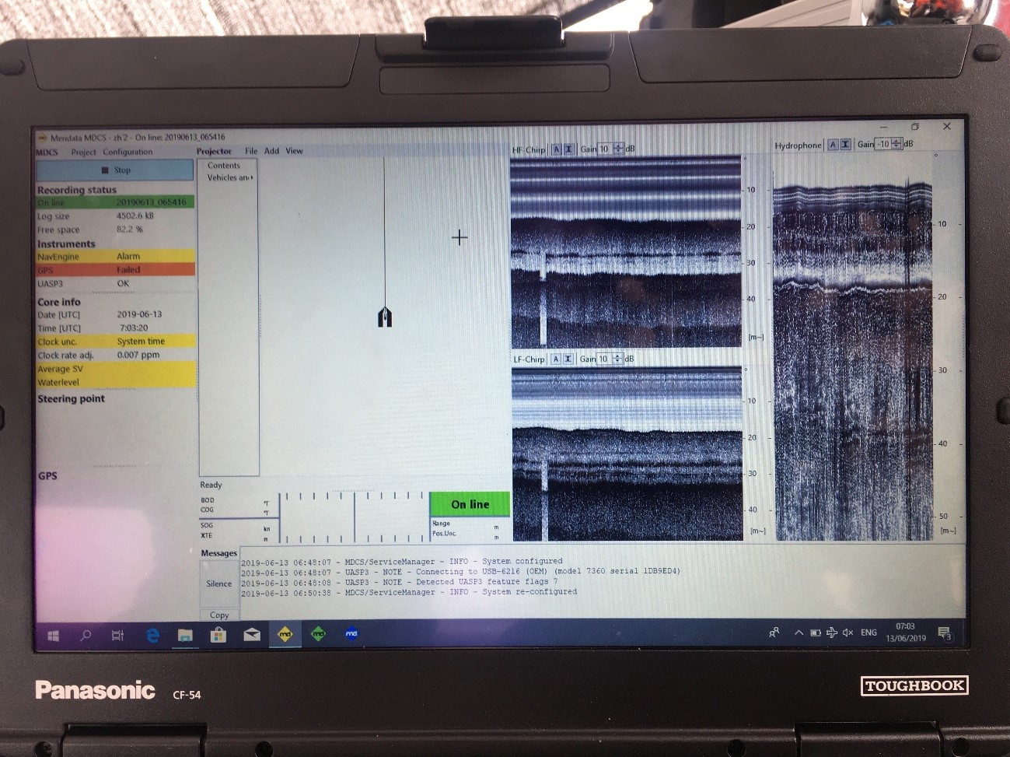Viewport: 1010px width, 757px height.
Task: Click the HF-Chirp 'I' icon button
Action: point(568,149)
